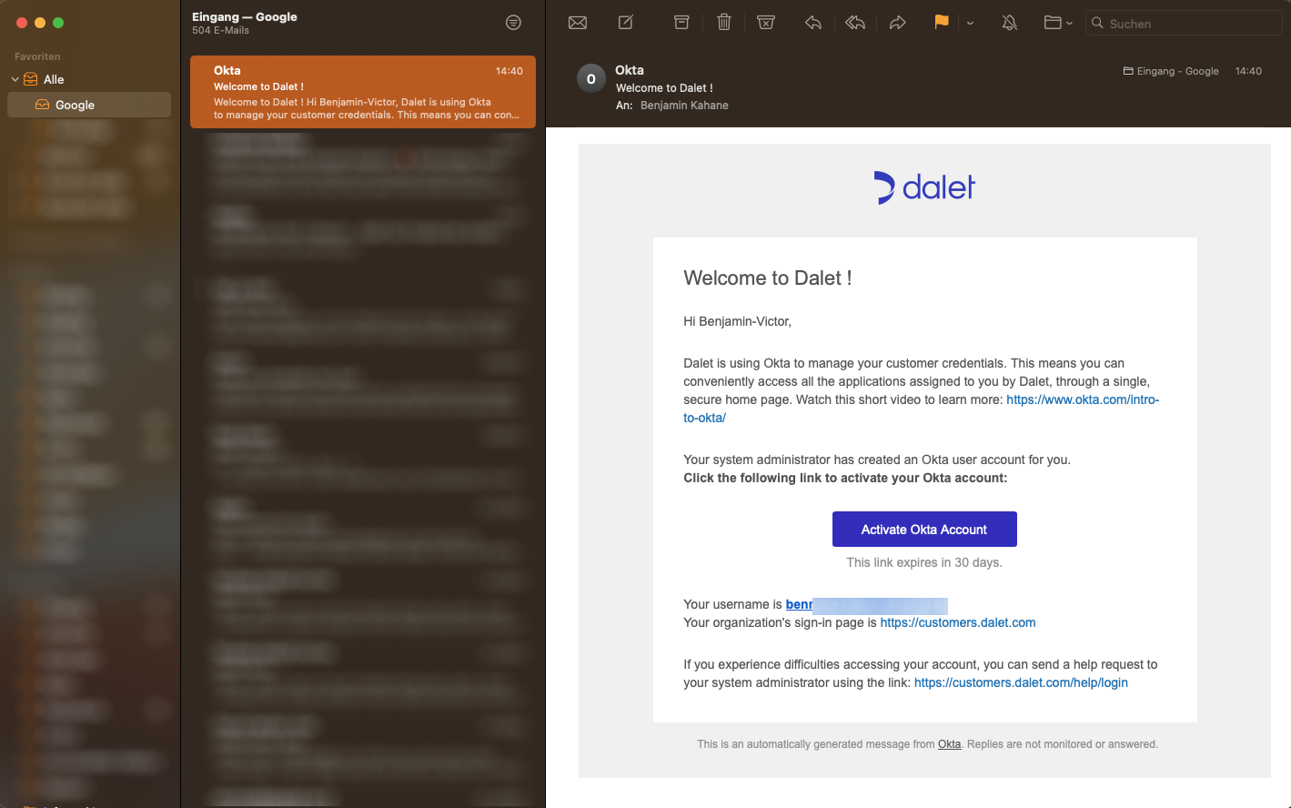The width and height of the screenshot is (1291, 808).
Task: Click the Eingang - Google mailbox label
Action: pyautogui.click(x=1171, y=71)
